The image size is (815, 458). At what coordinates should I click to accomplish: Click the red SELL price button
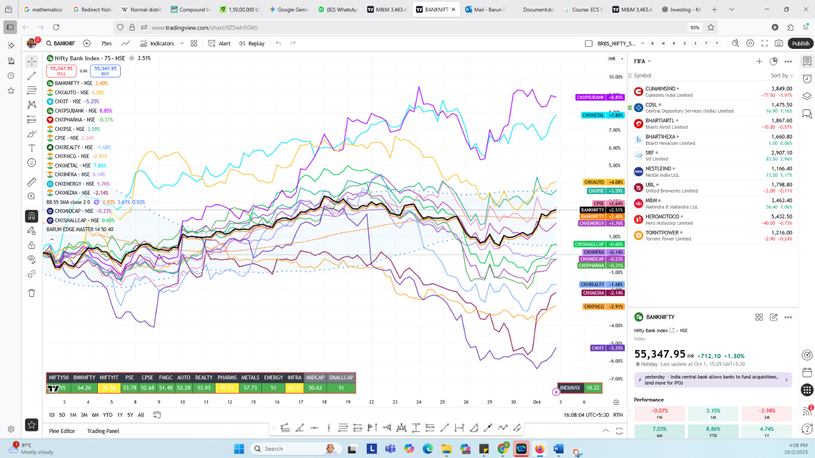click(x=61, y=71)
